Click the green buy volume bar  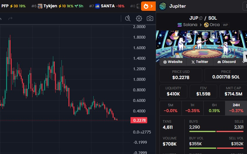coord(203,148)
